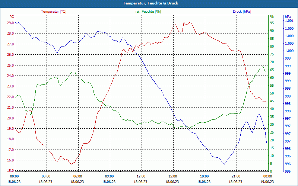Click the green '35' humidity axis value
Viewport: 298px width, 186px height.
coord(272,117)
